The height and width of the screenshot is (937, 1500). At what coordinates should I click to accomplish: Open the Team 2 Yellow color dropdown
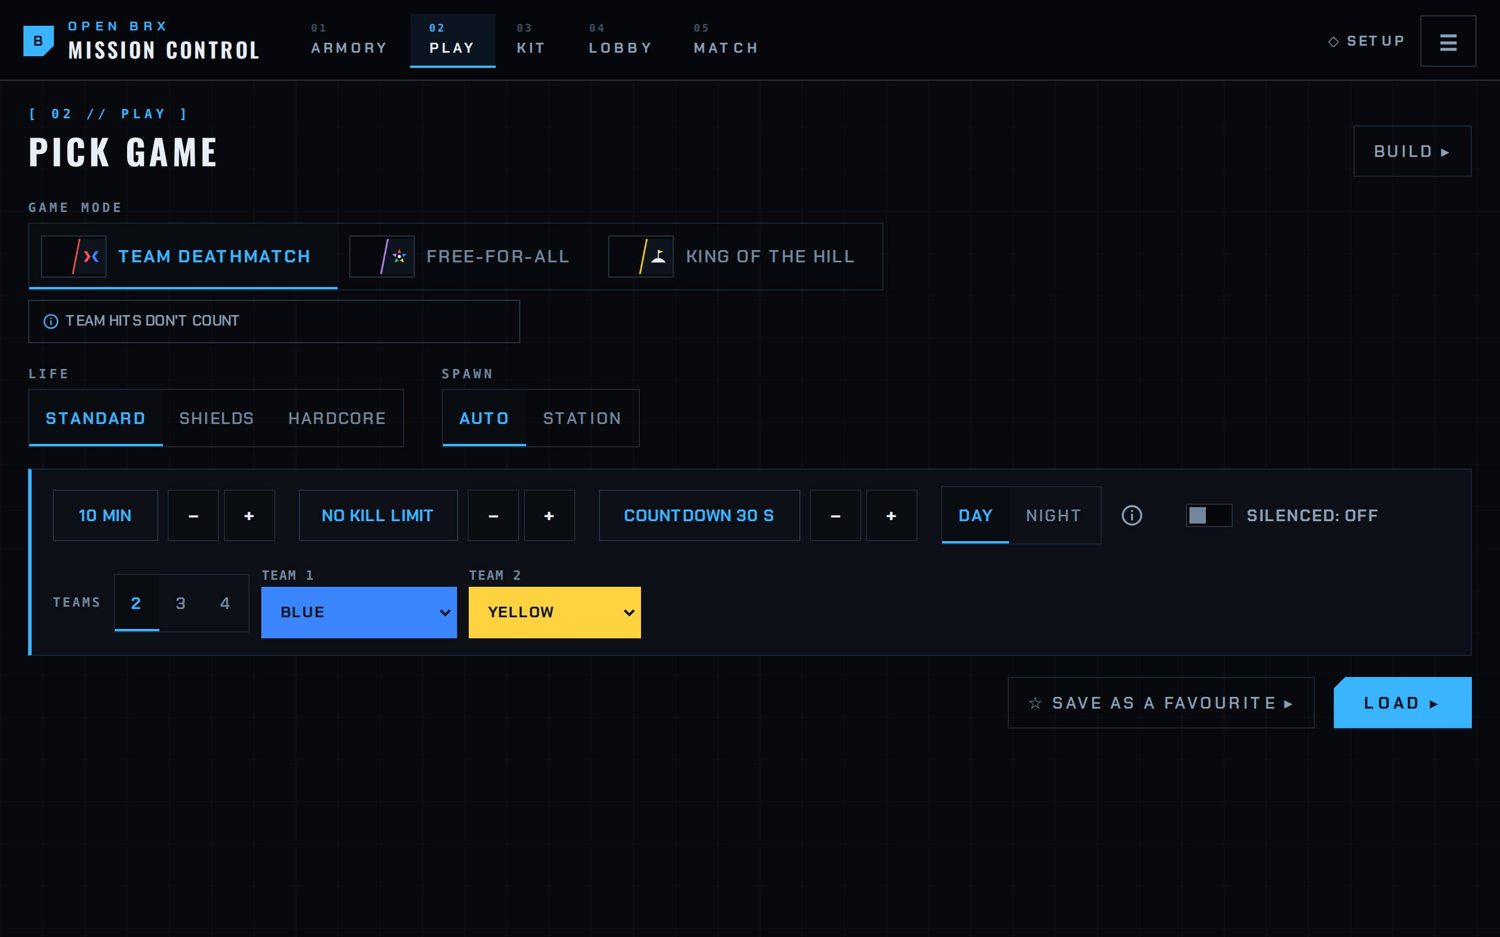(x=555, y=613)
